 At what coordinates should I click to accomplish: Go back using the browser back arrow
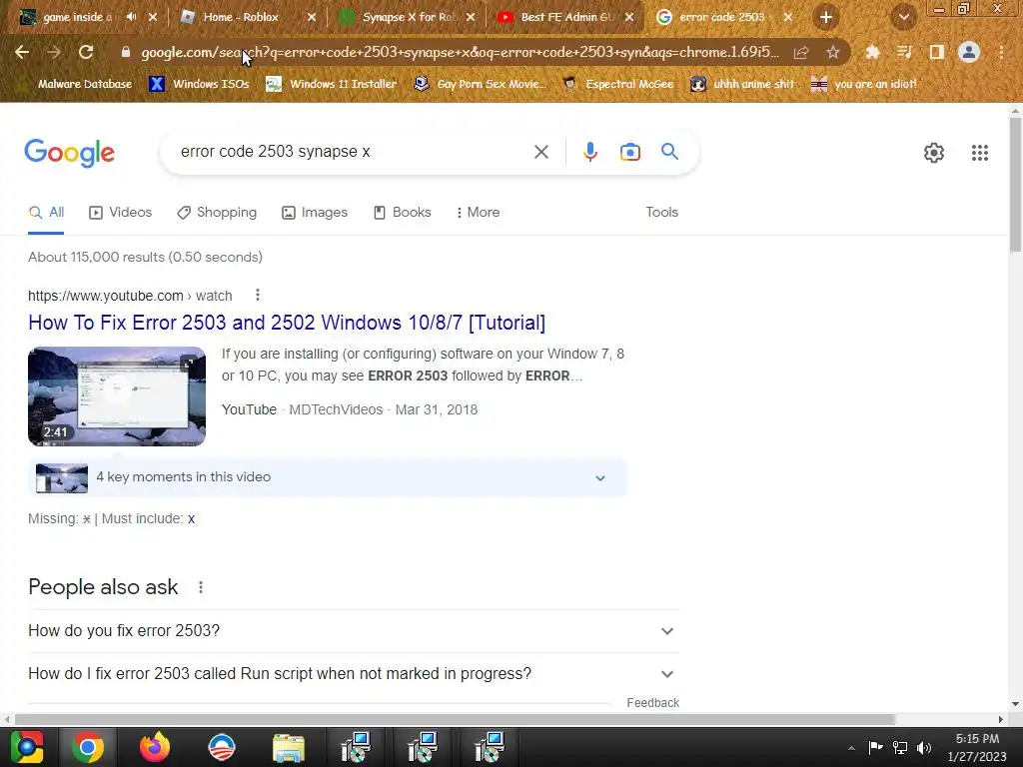[22, 52]
